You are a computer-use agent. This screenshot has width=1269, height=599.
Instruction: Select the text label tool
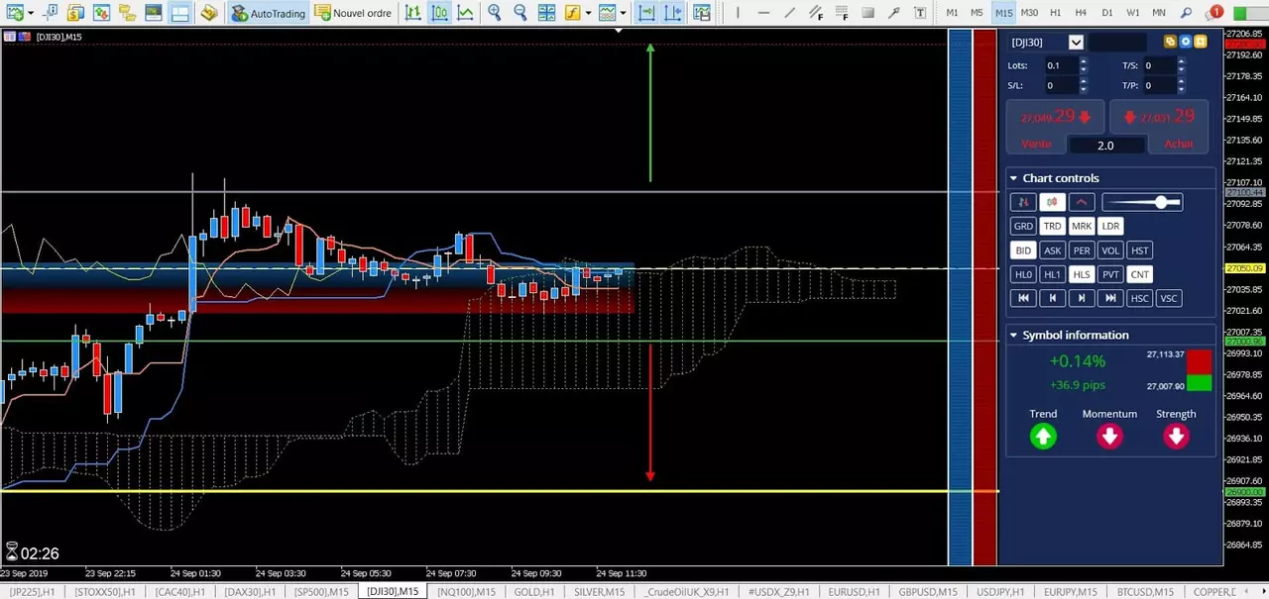[x=920, y=13]
